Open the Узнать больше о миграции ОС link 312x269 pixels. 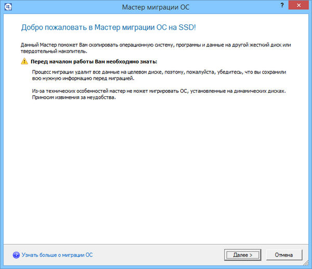(57, 255)
